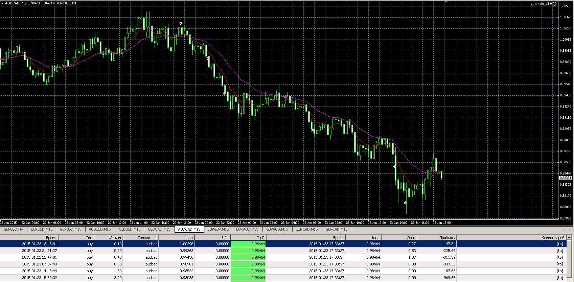
Task: Select the GBPUSD,M15 chart tab
Action: point(70,229)
